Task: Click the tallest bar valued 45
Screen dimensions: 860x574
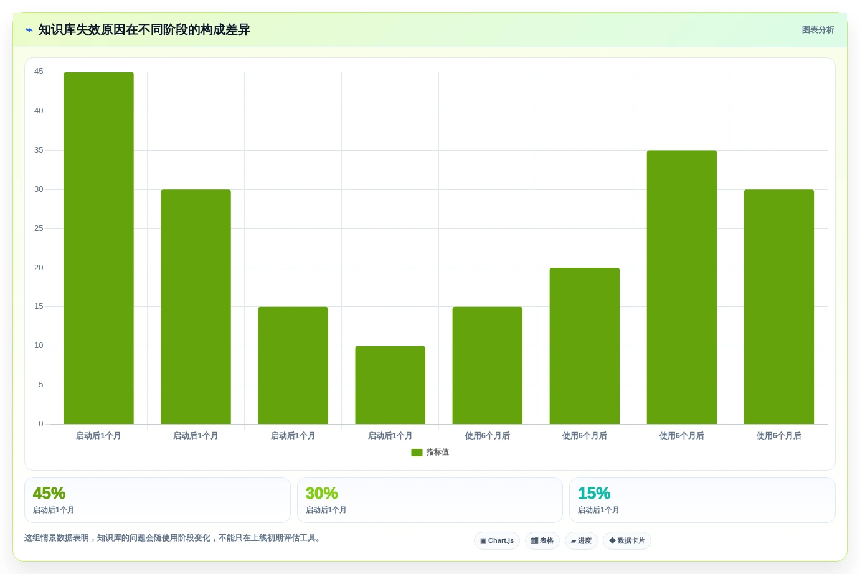Action: click(98, 248)
